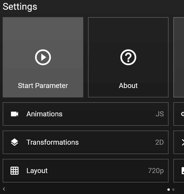Click the play circle icon in Start Parameter
The width and height of the screenshot is (184, 194).
pyautogui.click(x=43, y=57)
